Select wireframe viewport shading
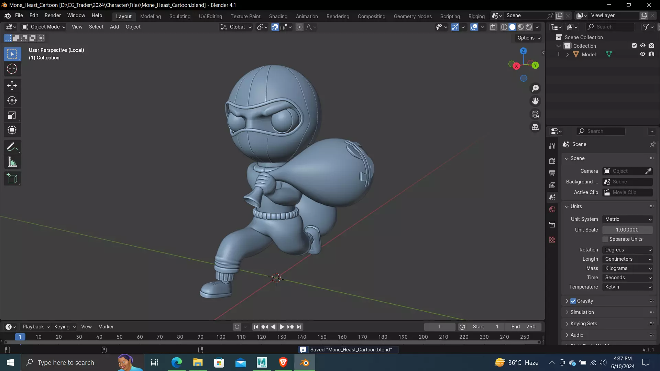This screenshot has width=660, height=371. (x=504, y=27)
